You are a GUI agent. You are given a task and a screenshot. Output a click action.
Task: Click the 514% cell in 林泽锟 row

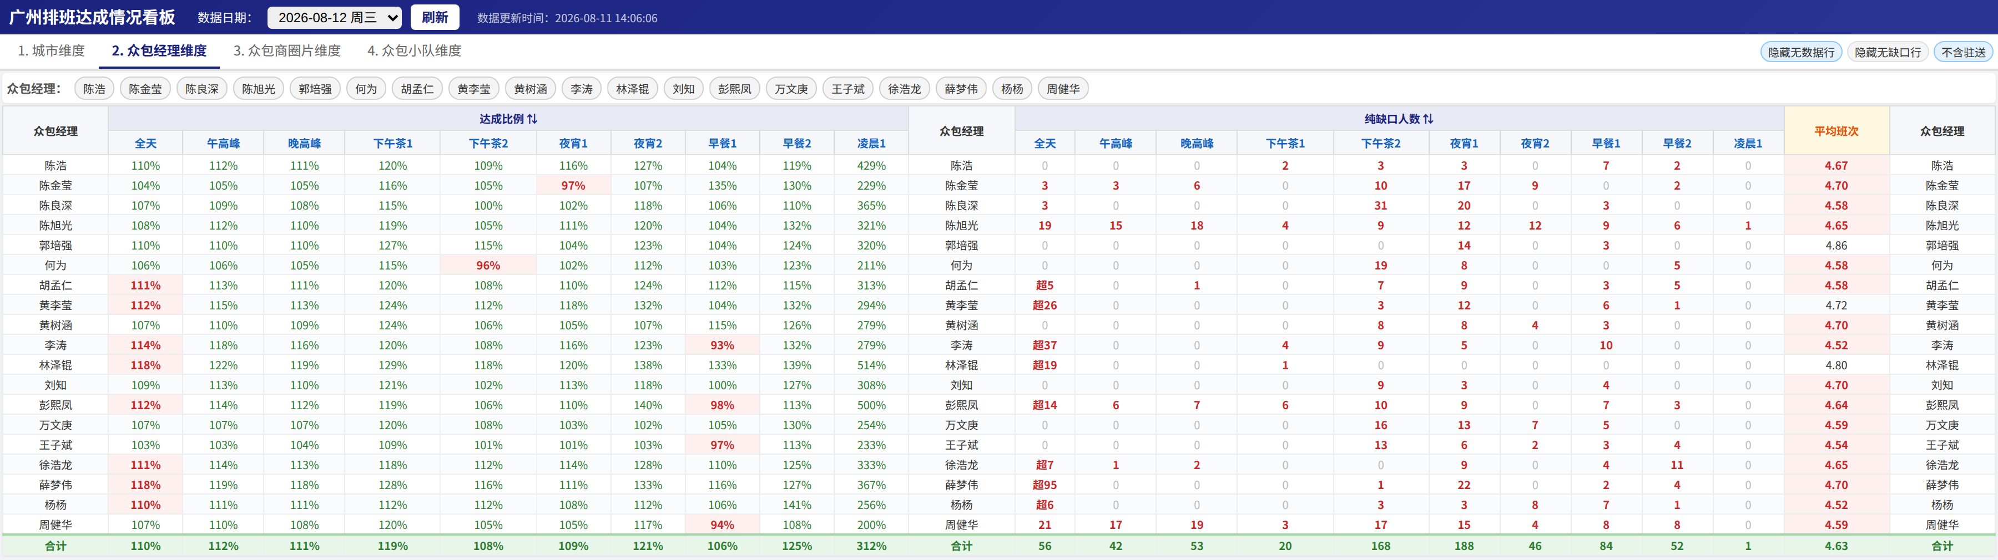pos(871,365)
